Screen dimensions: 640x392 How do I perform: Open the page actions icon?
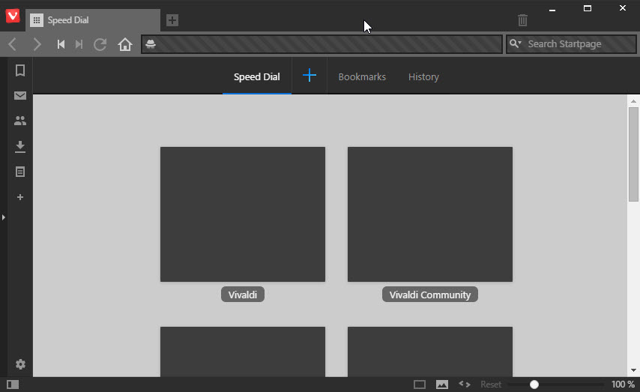click(x=465, y=385)
